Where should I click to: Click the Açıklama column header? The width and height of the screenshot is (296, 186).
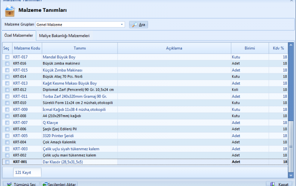click(x=174, y=49)
